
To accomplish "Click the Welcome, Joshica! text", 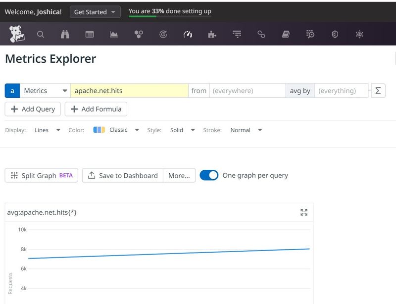I will pyautogui.click(x=33, y=12).
